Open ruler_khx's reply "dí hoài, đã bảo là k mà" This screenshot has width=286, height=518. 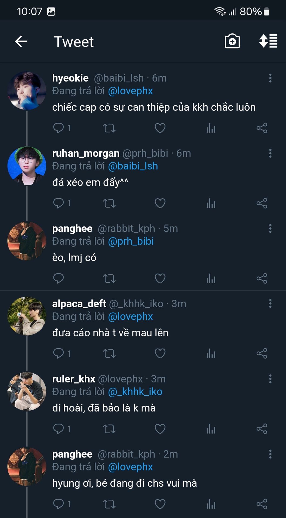[x=104, y=408]
